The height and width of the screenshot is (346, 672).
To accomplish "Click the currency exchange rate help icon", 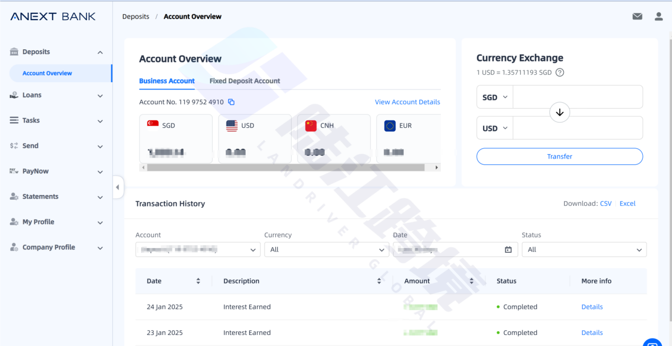I will (560, 73).
